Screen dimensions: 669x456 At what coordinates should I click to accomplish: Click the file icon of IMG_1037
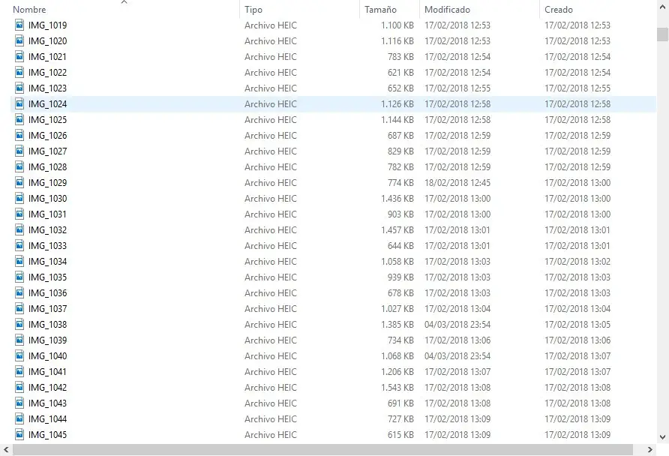19,308
